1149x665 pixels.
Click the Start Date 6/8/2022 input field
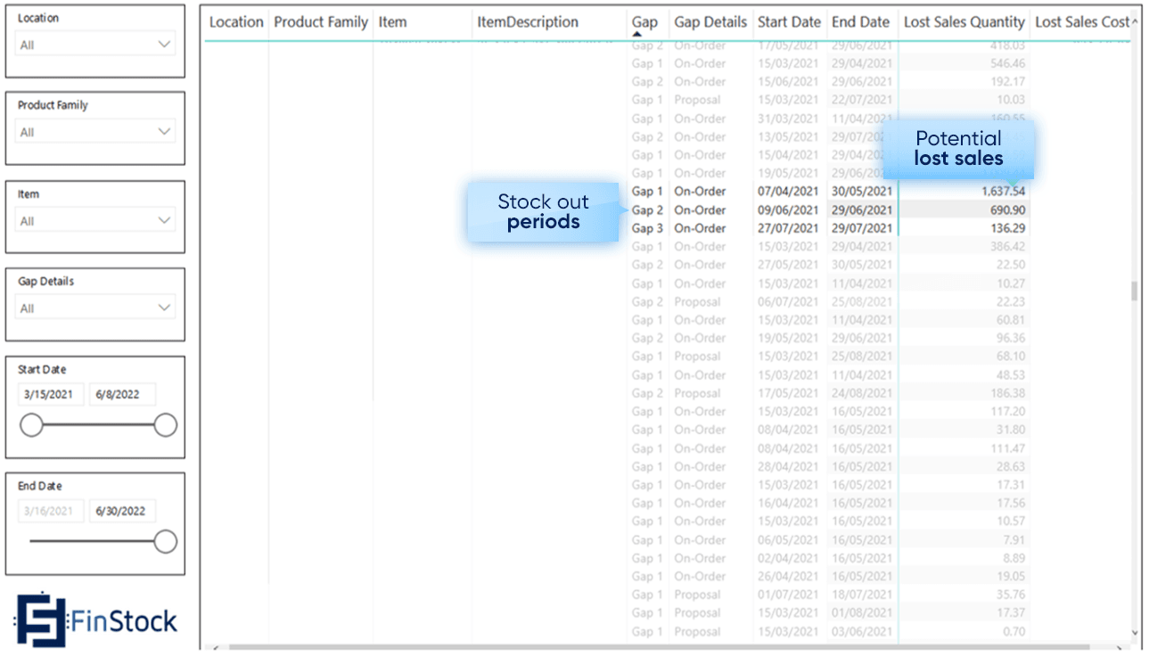click(x=122, y=394)
